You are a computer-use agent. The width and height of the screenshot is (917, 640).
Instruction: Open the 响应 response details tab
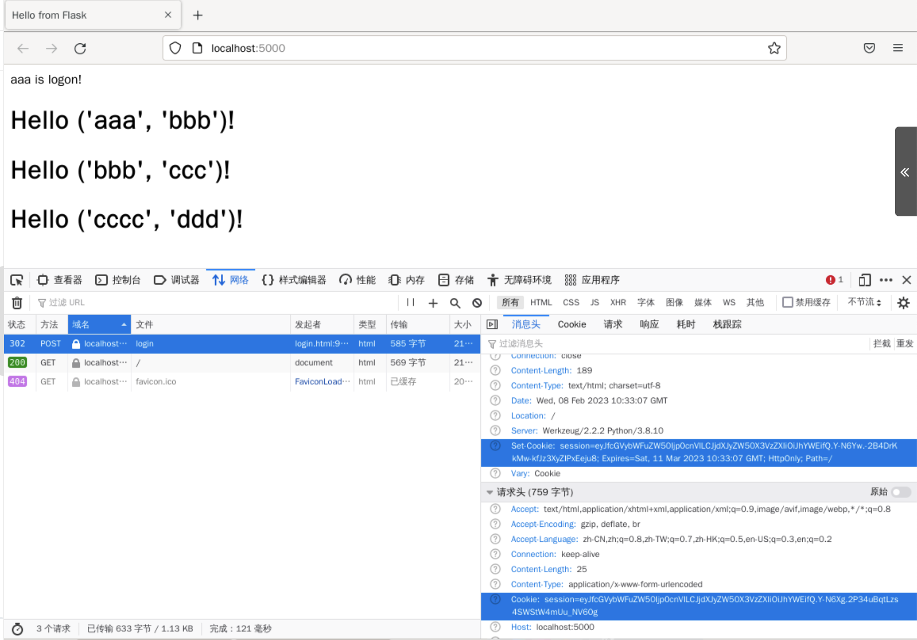[649, 324]
